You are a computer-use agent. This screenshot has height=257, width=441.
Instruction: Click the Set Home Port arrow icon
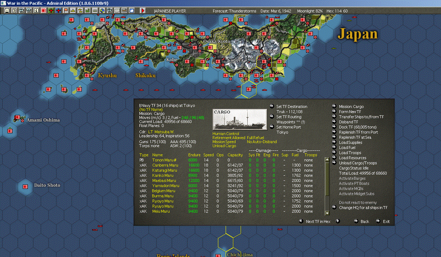272,127
